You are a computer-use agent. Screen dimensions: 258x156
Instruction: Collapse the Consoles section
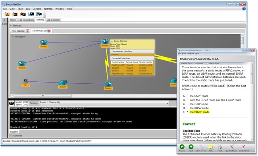[11, 136]
